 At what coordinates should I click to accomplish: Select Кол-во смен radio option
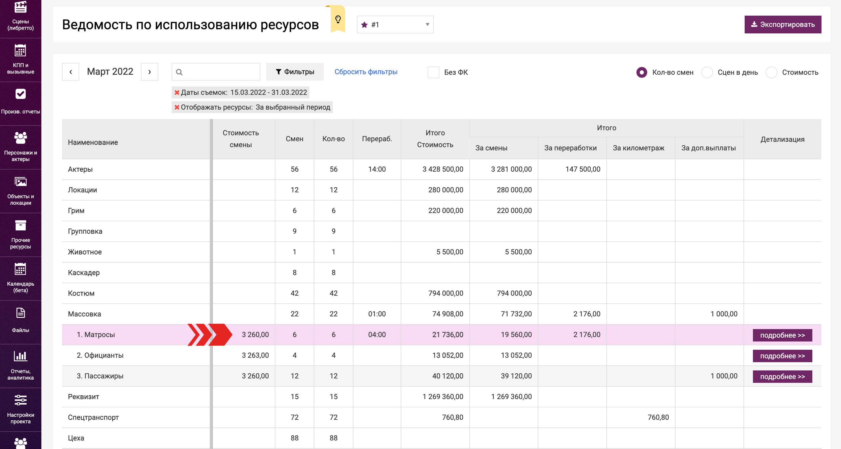642,72
